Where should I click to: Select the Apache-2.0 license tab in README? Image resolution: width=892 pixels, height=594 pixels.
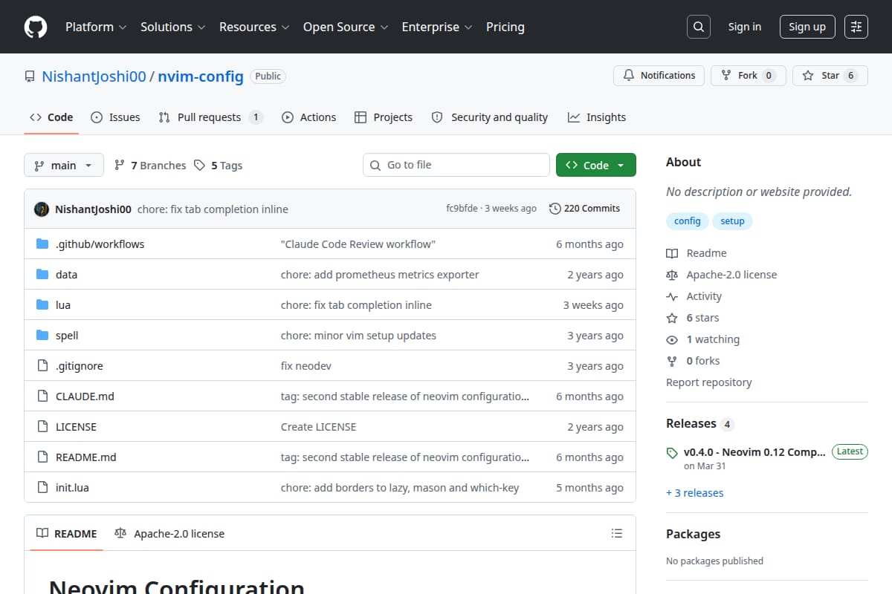[x=169, y=533]
